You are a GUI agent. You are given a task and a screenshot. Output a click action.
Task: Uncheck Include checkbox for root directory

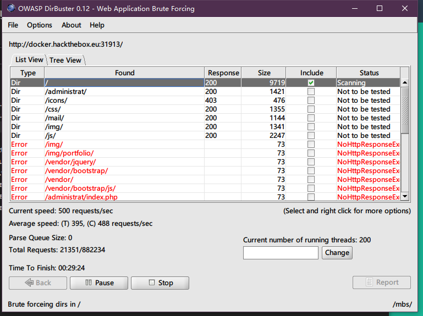(x=311, y=83)
